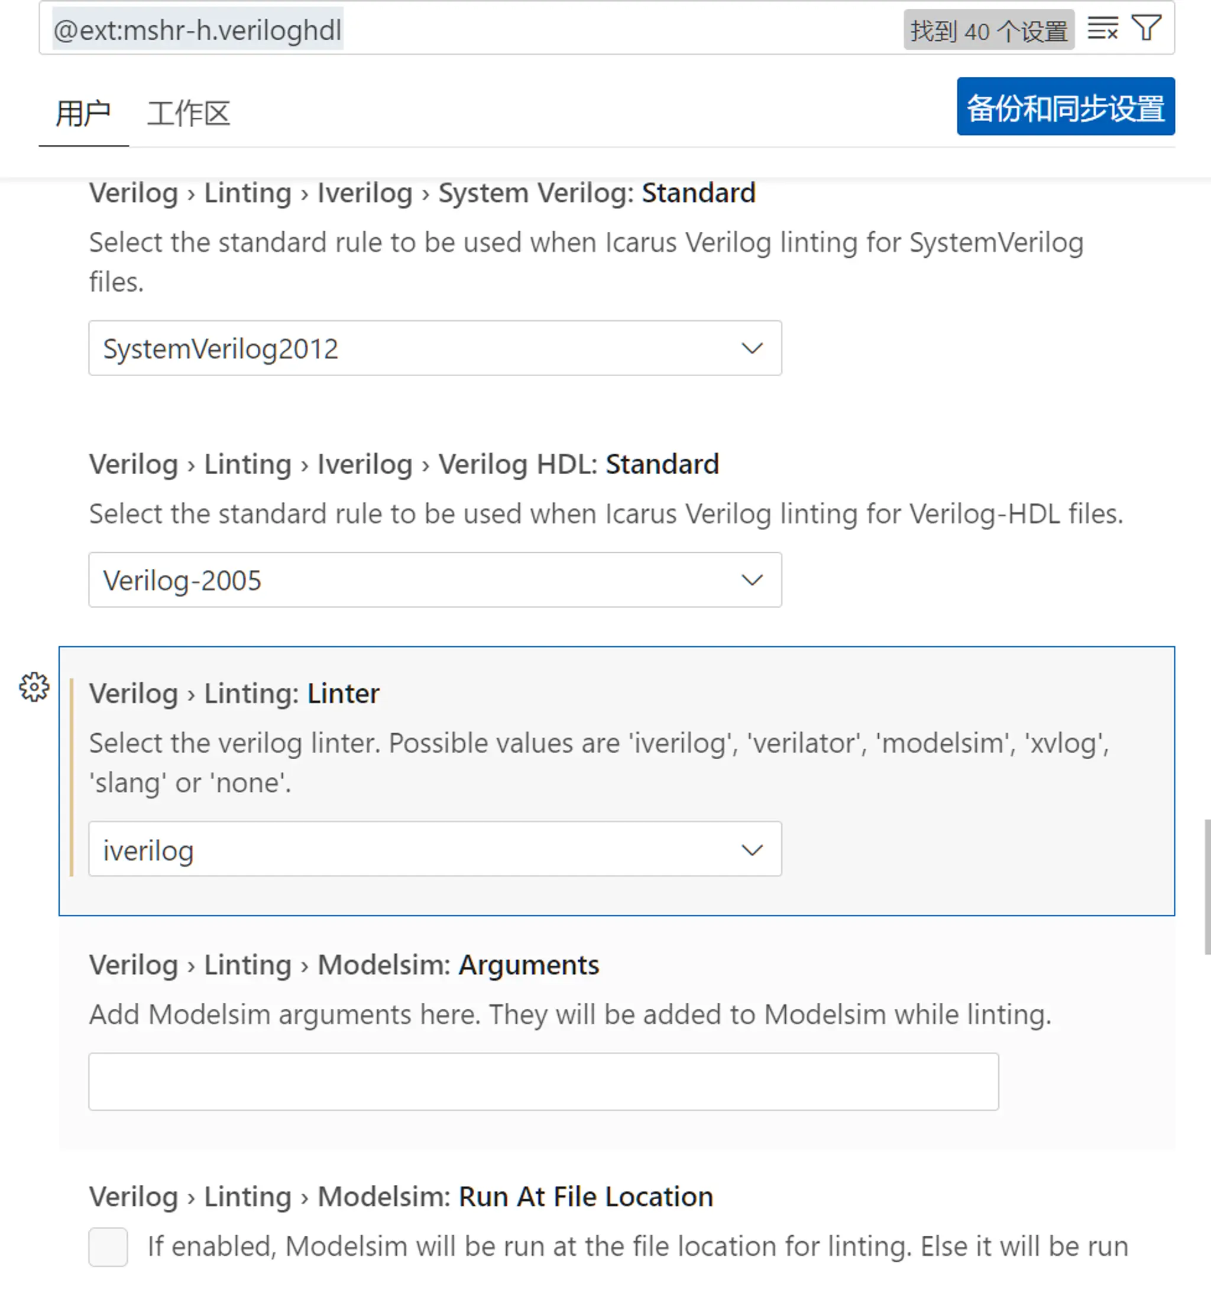Screen dimensions: 1211x1289
Task: Open the SystemVerilog2012 standard dropdown
Action: [x=435, y=348]
